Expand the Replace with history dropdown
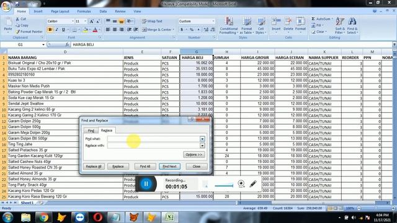397x223 pixels. tap(202, 146)
